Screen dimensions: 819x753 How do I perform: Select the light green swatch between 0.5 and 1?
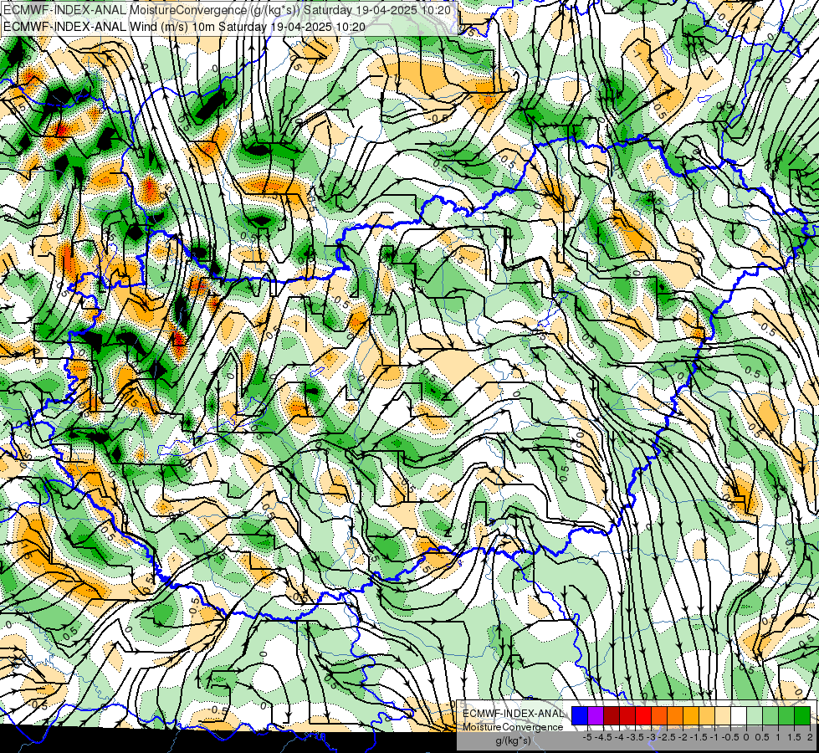770,716
